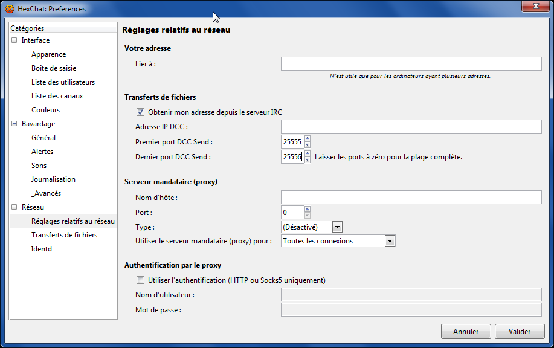554x348 pixels.
Task: Click the Valider button
Action: 519,331
